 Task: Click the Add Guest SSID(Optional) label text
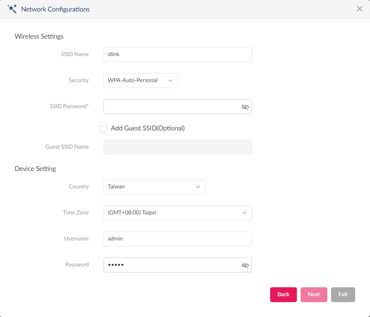pyautogui.click(x=148, y=128)
